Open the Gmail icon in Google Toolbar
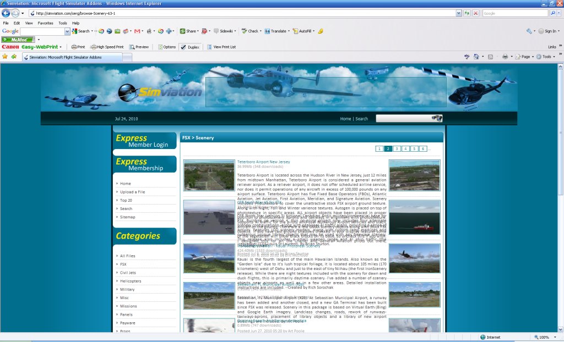The height and width of the screenshot is (342, 564). tap(137, 31)
